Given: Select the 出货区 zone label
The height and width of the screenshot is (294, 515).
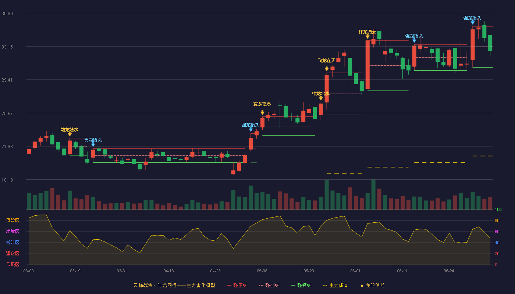Looking at the screenshot, I should [x=13, y=232].
